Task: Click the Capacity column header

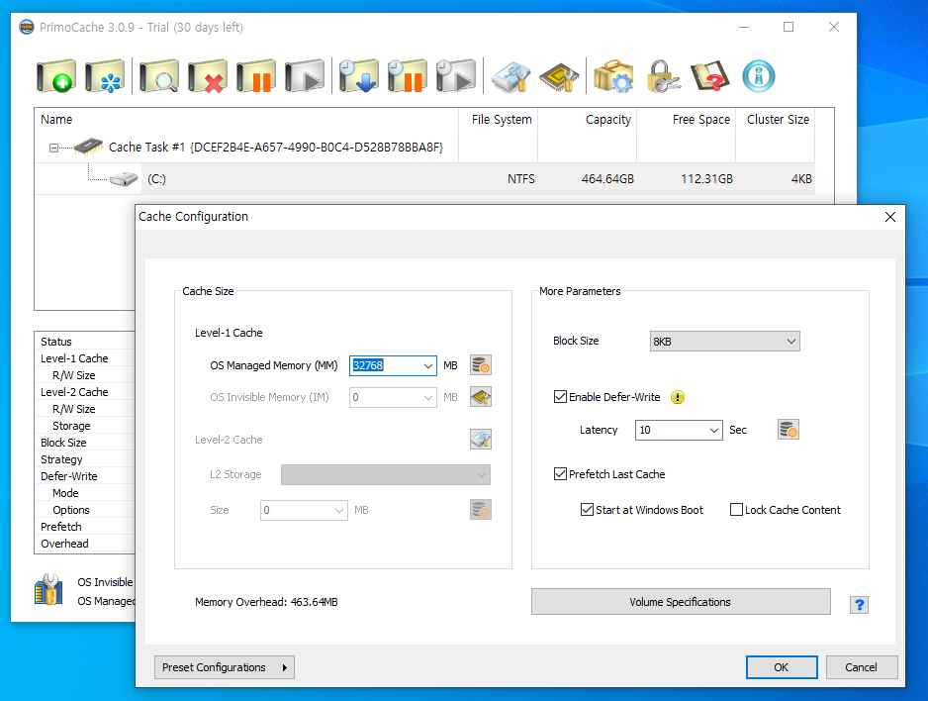Action: click(587, 120)
